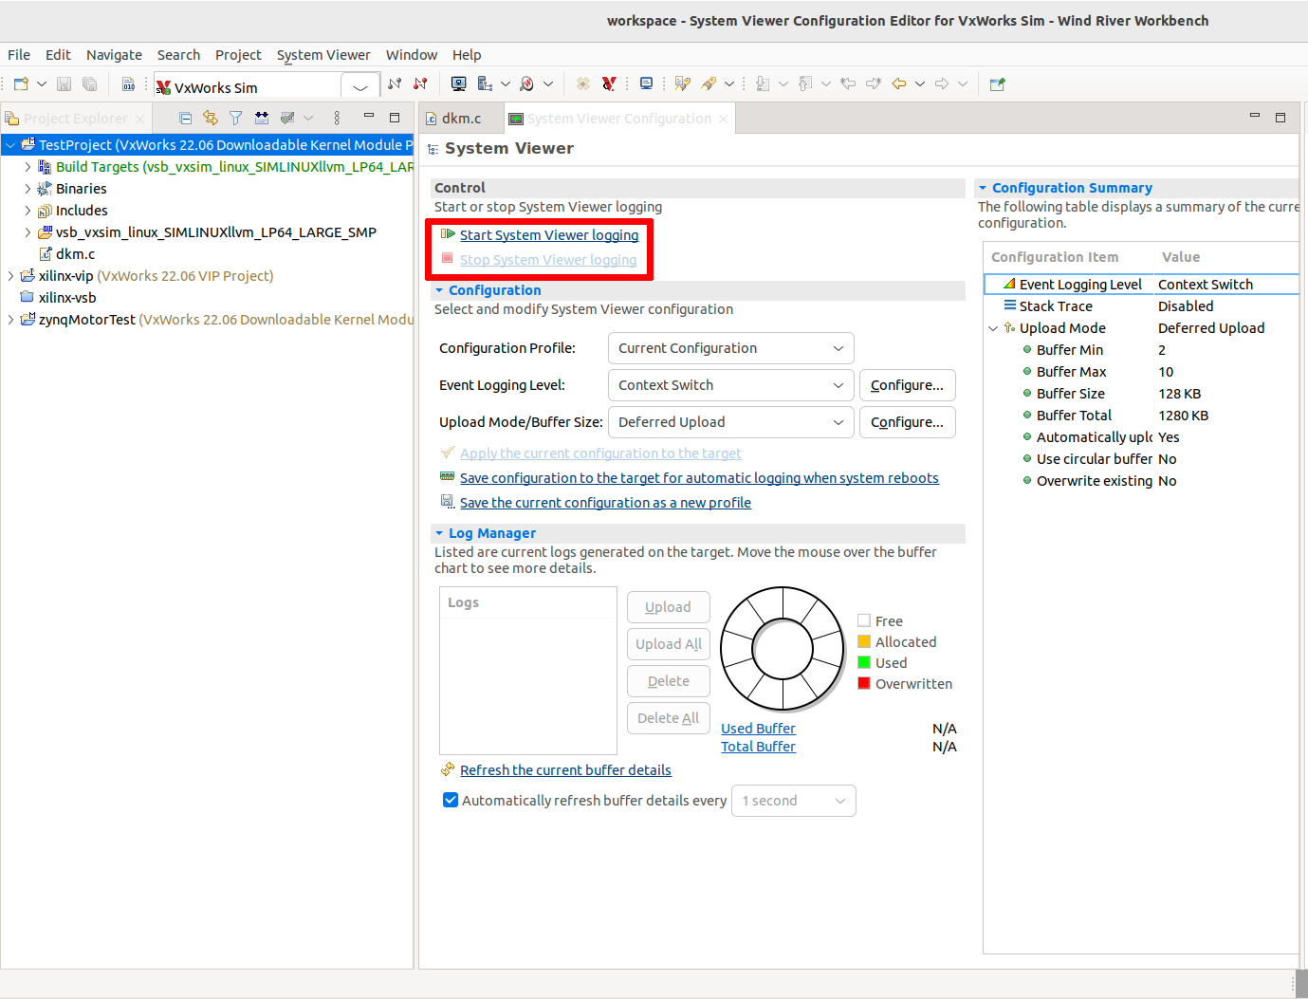Switch to the dkm.c editor tab
Screen dimensions: 1308x999
tap(461, 119)
